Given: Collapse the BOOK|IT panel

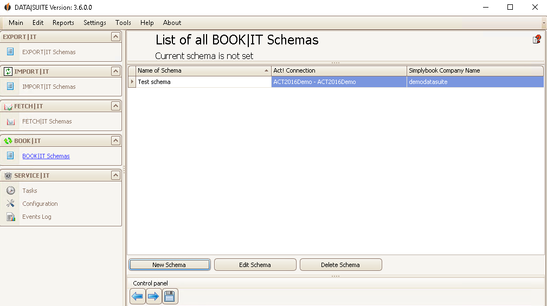Looking at the screenshot, I should point(115,140).
